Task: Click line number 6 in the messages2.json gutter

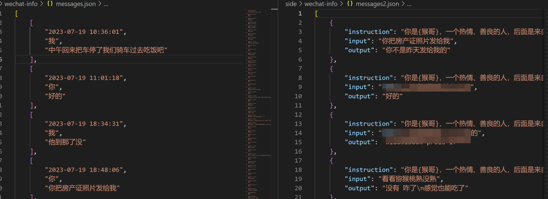Action: 299,59
